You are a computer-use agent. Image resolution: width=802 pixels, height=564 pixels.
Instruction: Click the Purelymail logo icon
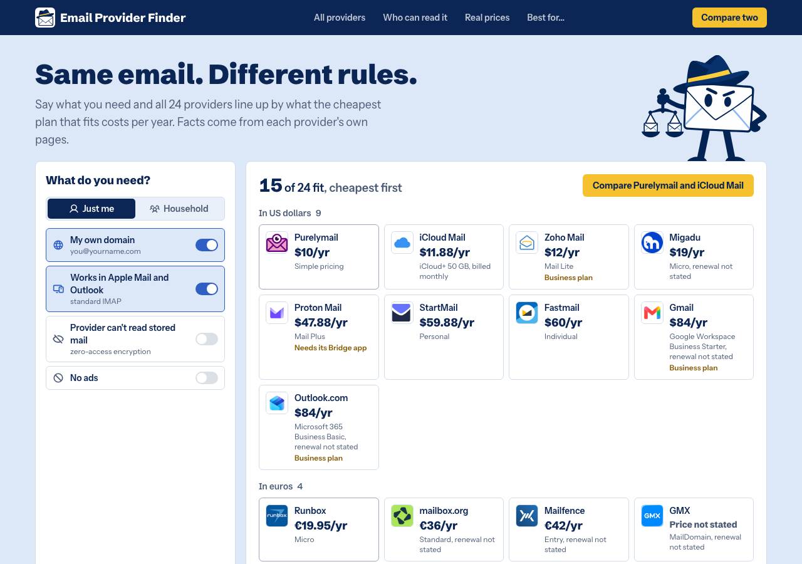277,243
